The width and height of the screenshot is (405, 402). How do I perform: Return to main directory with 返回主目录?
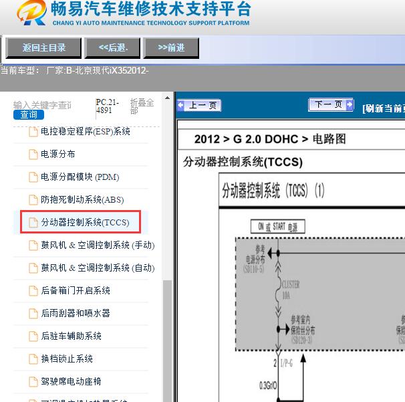[43, 48]
